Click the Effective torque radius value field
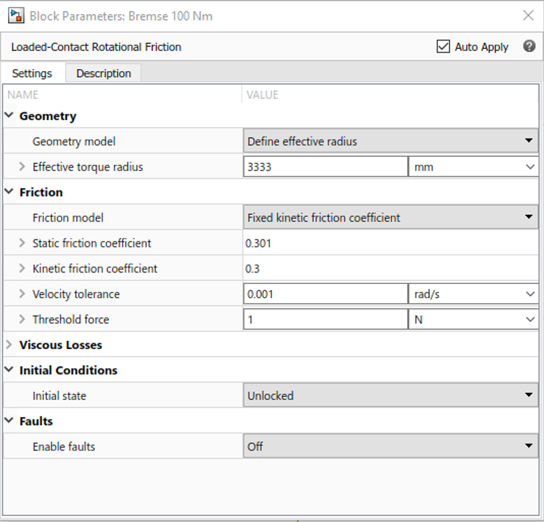 tap(324, 167)
